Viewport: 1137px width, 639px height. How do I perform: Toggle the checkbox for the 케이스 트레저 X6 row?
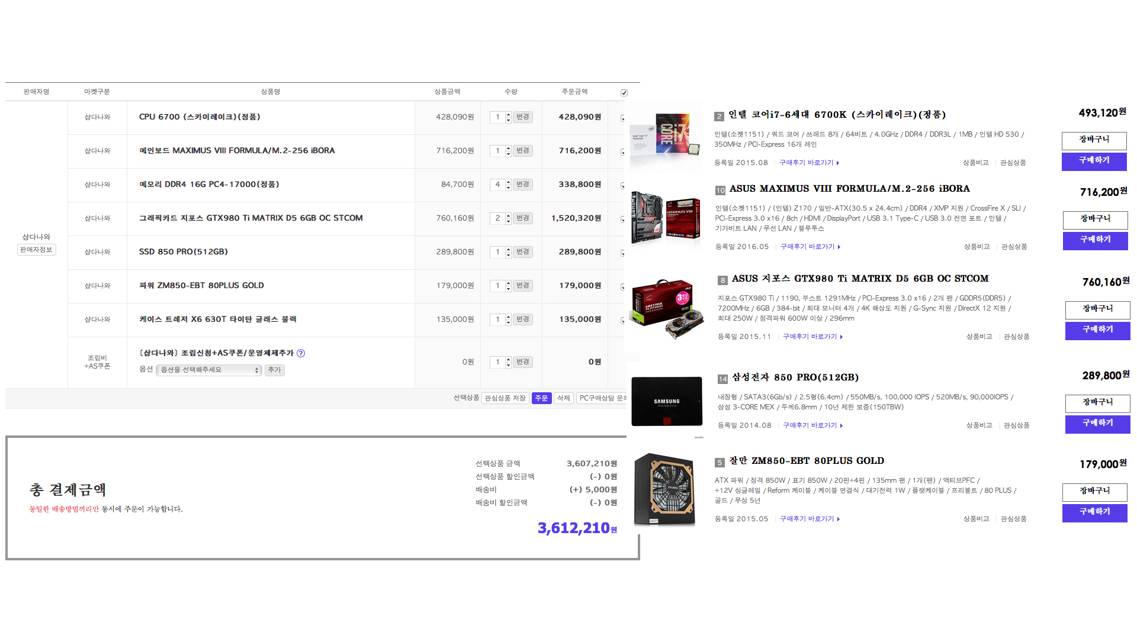pos(623,320)
